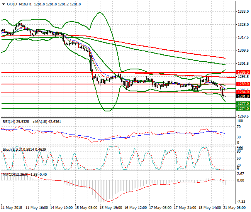Click the 21 May 08:00 time label
This screenshot has width=251, height=212.
234,208
